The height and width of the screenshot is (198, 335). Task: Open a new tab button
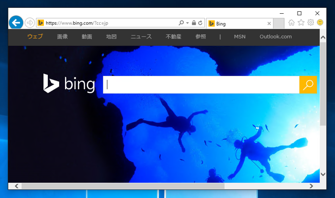pyautogui.click(x=279, y=23)
